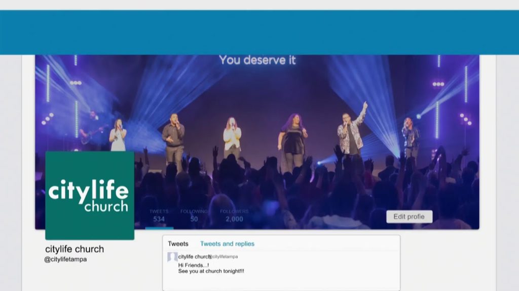The height and width of the screenshot is (291, 519).
Task: Click the You deserve it lyric text in the cover
Action: [257, 60]
